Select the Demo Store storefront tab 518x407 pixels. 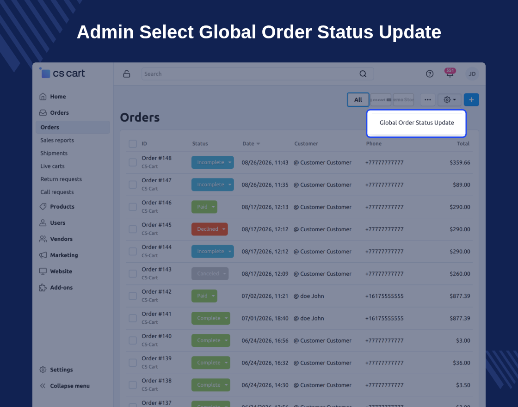point(403,100)
